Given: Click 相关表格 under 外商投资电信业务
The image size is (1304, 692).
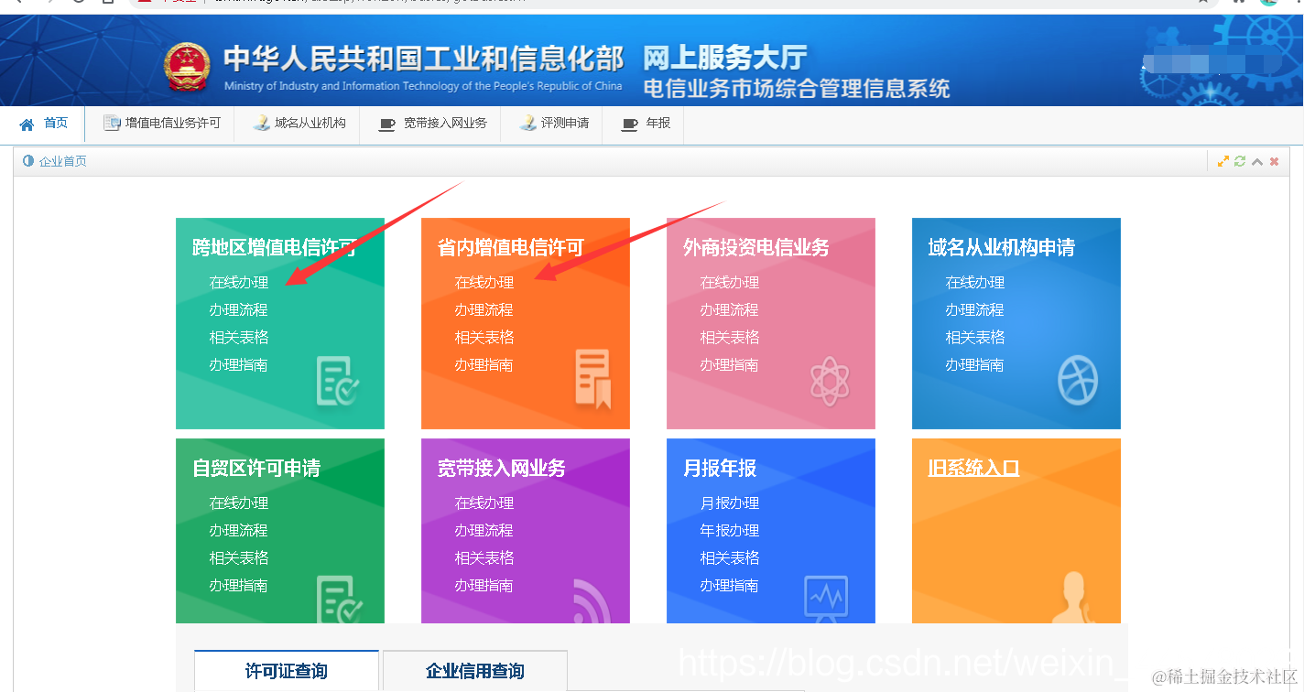Looking at the screenshot, I should tap(729, 337).
